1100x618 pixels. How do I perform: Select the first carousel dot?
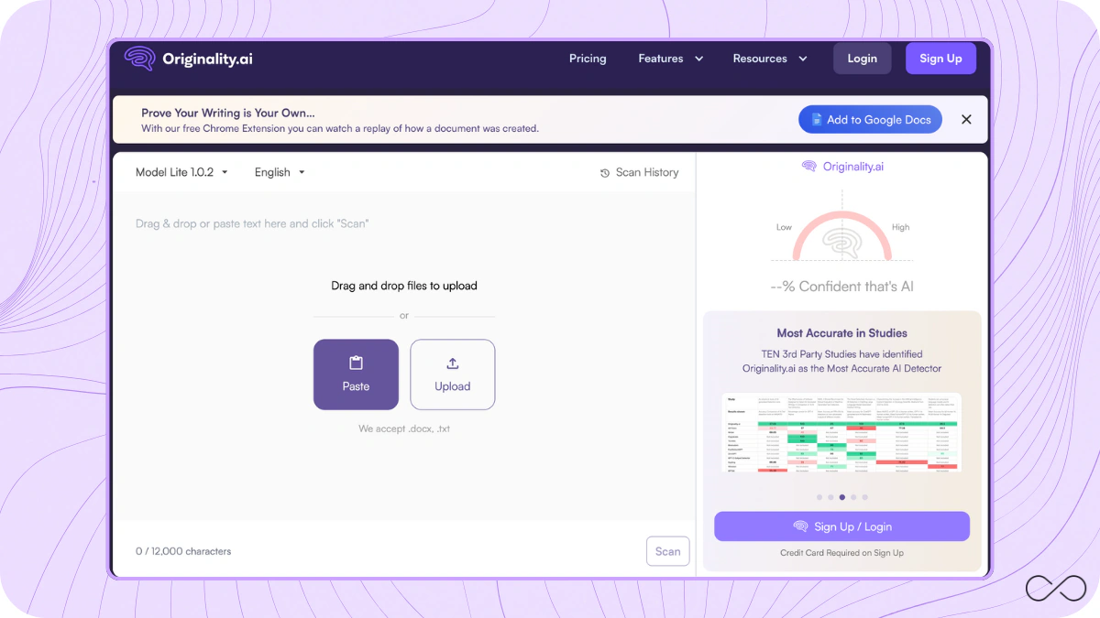[x=819, y=497]
